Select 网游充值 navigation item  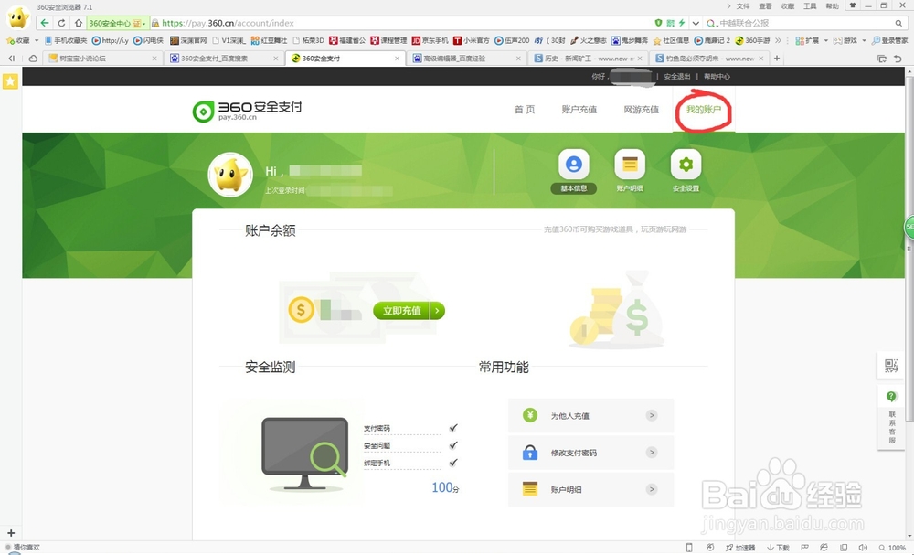(x=642, y=109)
